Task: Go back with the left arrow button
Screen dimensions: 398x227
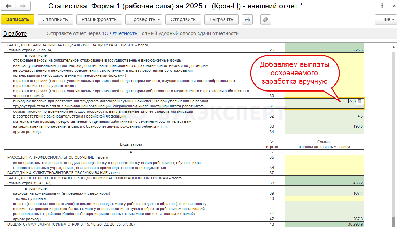Action: pyautogui.click(x=8, y=6)
